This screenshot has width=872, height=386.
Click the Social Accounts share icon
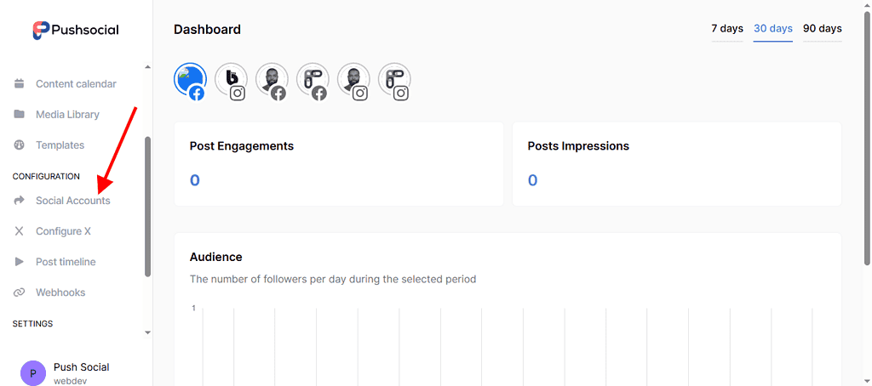[x=20, y=201]
